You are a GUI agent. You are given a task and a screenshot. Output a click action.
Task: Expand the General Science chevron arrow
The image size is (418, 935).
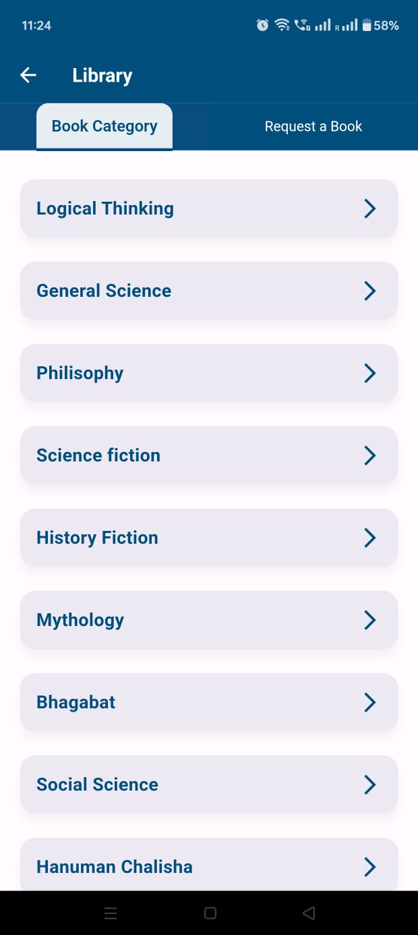point(369,291)
